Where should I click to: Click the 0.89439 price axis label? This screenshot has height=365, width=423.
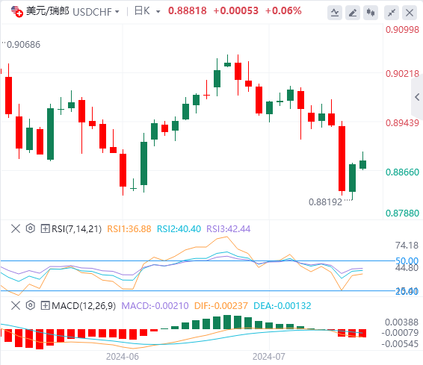coord(402,123)
